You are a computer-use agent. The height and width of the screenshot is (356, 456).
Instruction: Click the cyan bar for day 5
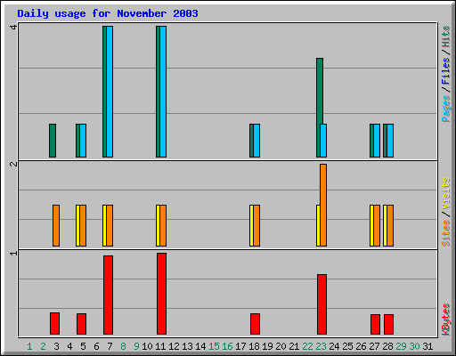(83, 141)
